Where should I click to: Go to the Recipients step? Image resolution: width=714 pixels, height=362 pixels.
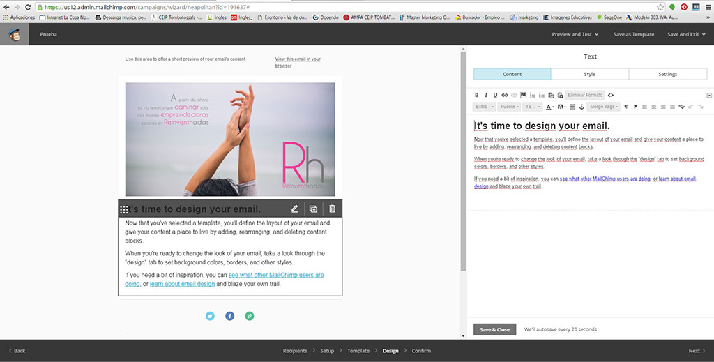[295, 351]
